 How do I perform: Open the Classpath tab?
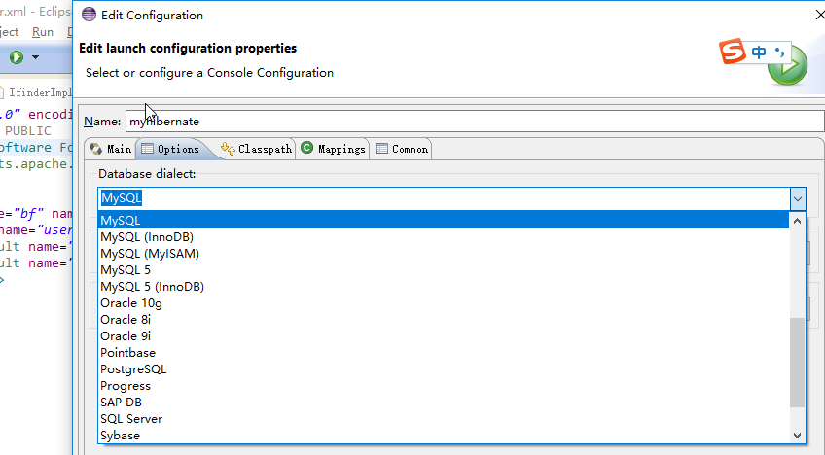pos(256,150)
